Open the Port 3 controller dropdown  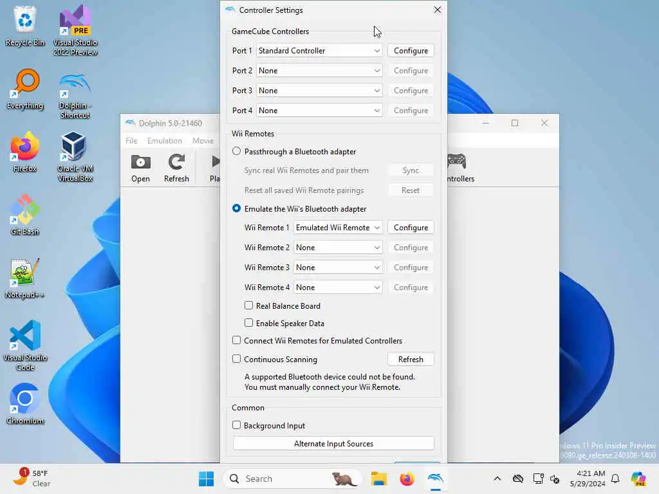click(x=319, y=90)
